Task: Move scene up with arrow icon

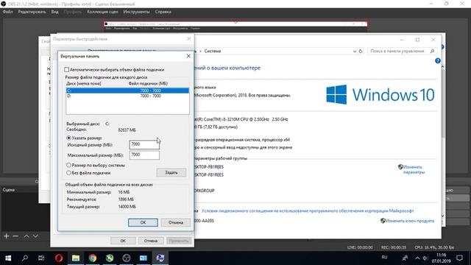Action: 26,236
